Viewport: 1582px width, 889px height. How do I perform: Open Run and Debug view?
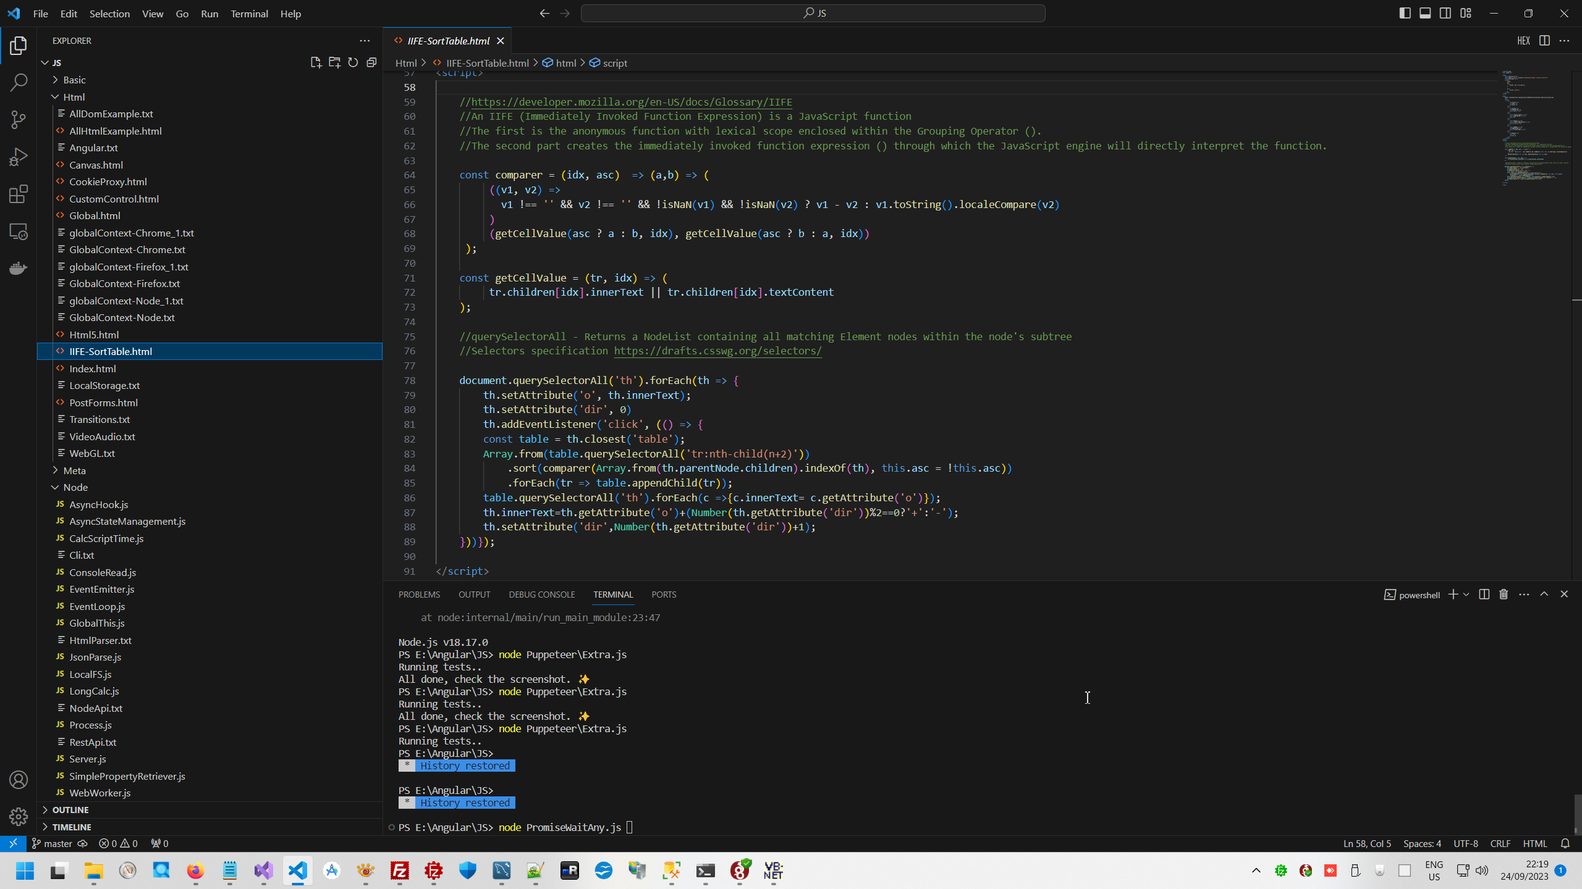(x=19, y=157)
